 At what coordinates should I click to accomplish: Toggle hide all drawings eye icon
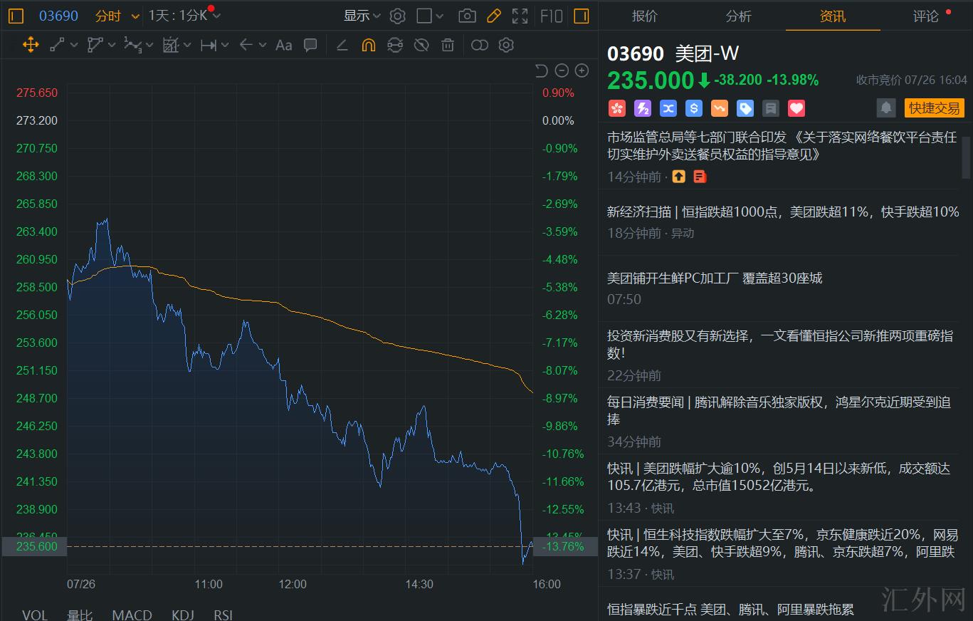(421, 46)
